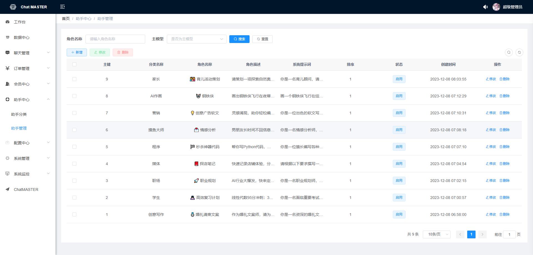Click the speaker volume icon in header
This screenshot has width=533, height=255.
[x=485, y=7]
